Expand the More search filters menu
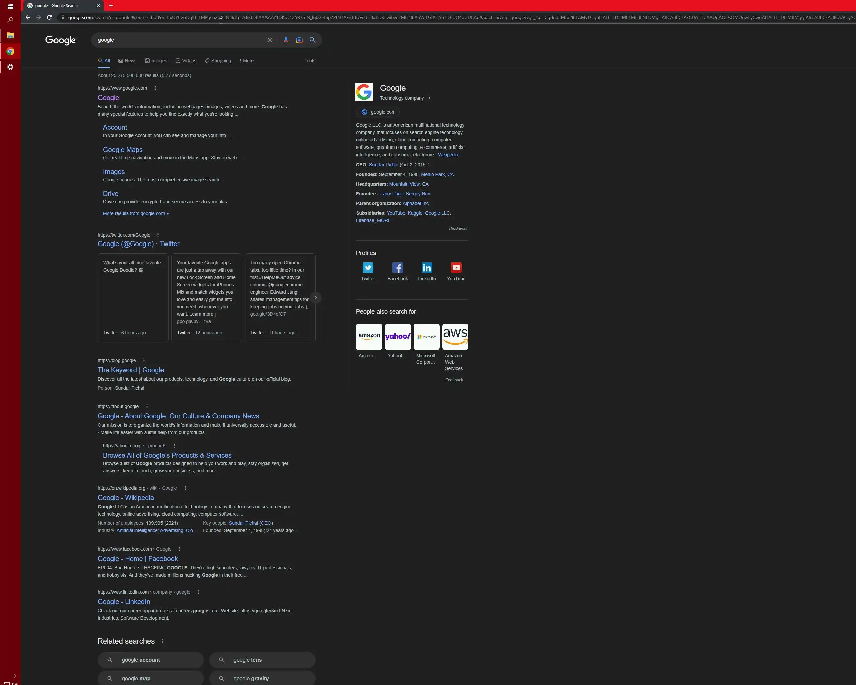 pos(246,61)
